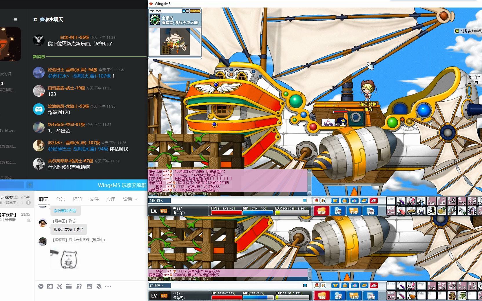Viewport: 482px width, 301px height.
Task: Click the 任务 quest shortcut slot in level 95 window
Action: point(432,201)
